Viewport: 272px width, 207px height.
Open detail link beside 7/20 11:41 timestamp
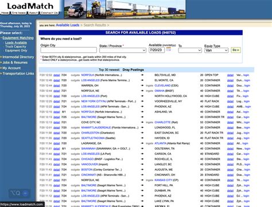coord(56,175)
